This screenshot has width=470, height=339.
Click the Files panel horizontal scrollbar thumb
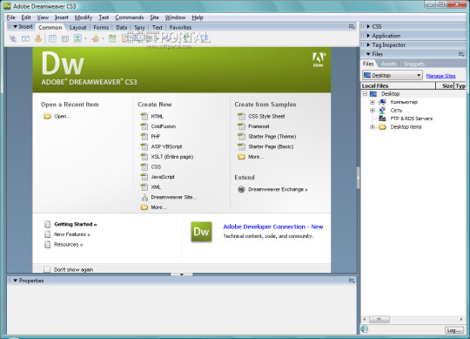[379, 319]
